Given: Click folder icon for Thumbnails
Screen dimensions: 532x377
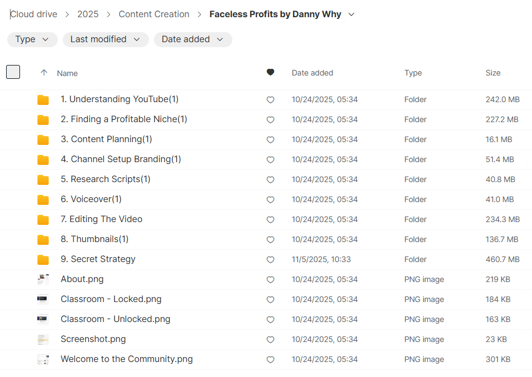Looking at the screenshot, I should pos(43,240).
